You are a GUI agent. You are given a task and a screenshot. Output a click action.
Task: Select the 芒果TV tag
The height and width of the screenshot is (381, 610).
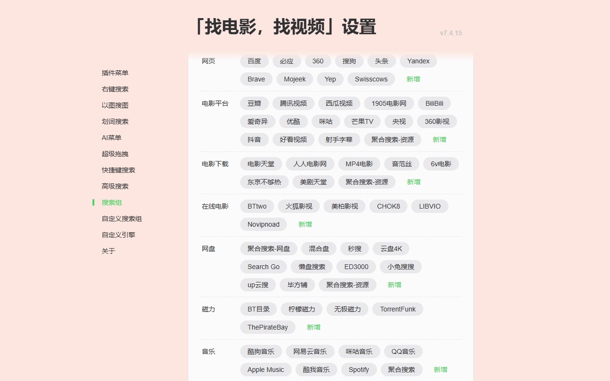[363, 121]
